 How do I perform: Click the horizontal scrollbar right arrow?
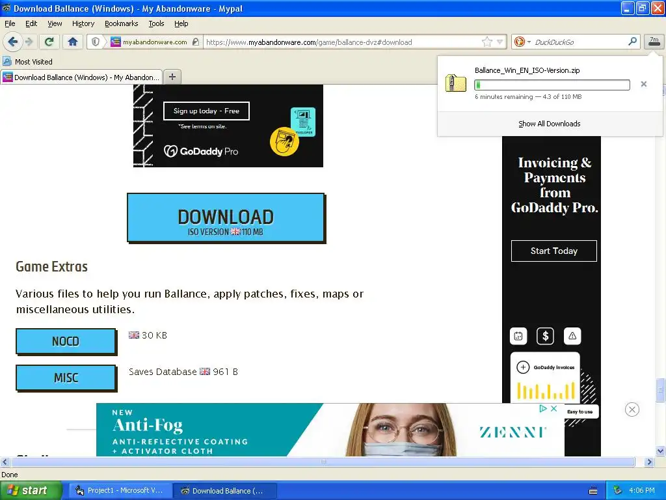649,462
